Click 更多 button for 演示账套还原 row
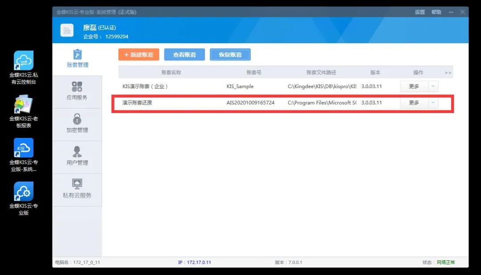This screenshot has height=275, width=481. coord(414,103)
